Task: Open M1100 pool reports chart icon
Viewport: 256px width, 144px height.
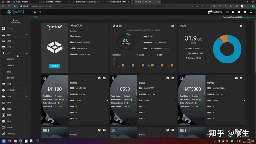Action: pyautogui.click(x=104, y=78)
